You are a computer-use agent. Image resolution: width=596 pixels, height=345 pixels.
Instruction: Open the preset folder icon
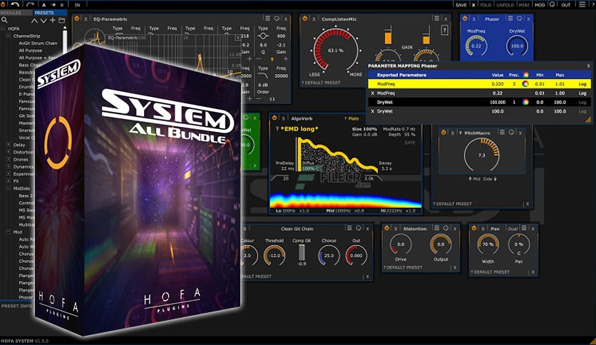(61, 20)
